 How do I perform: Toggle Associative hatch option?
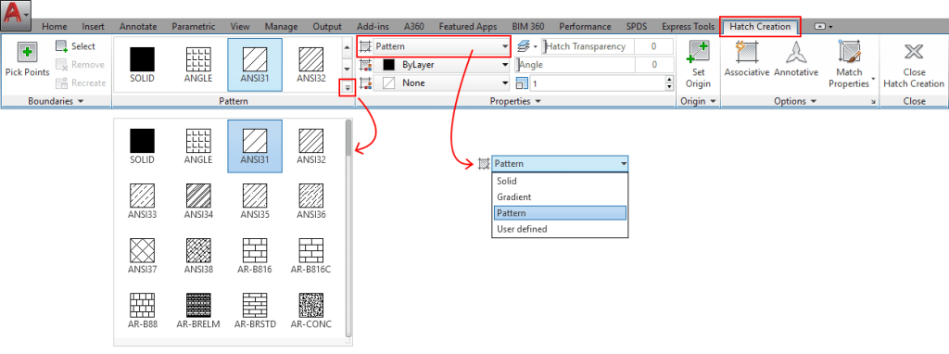pyautogui.click(x=746, y=59)
